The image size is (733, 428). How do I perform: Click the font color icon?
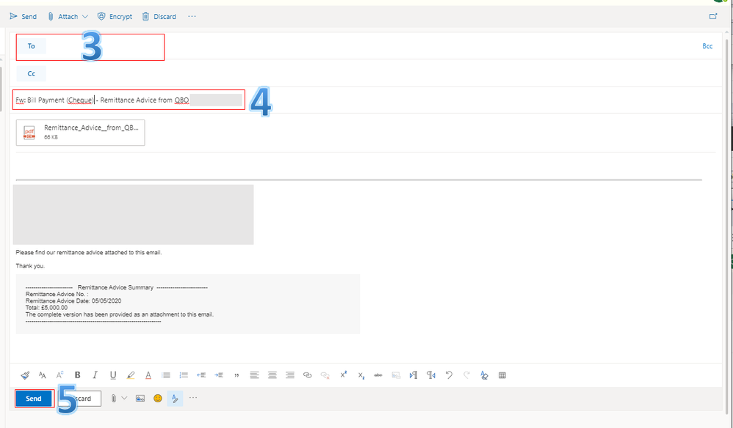pos(148,374)
